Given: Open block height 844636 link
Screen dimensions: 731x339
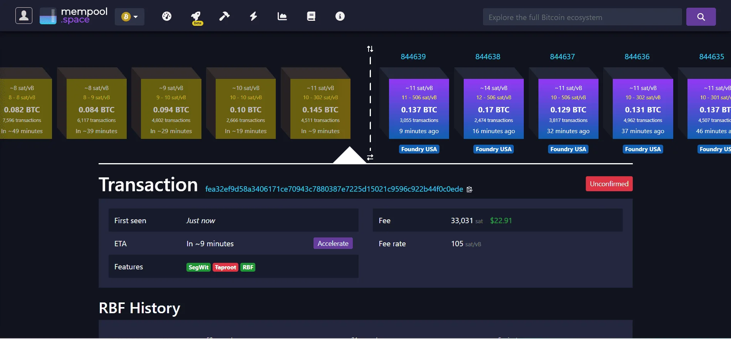Looking at the screenshot, I should click(x=637, y=57).
